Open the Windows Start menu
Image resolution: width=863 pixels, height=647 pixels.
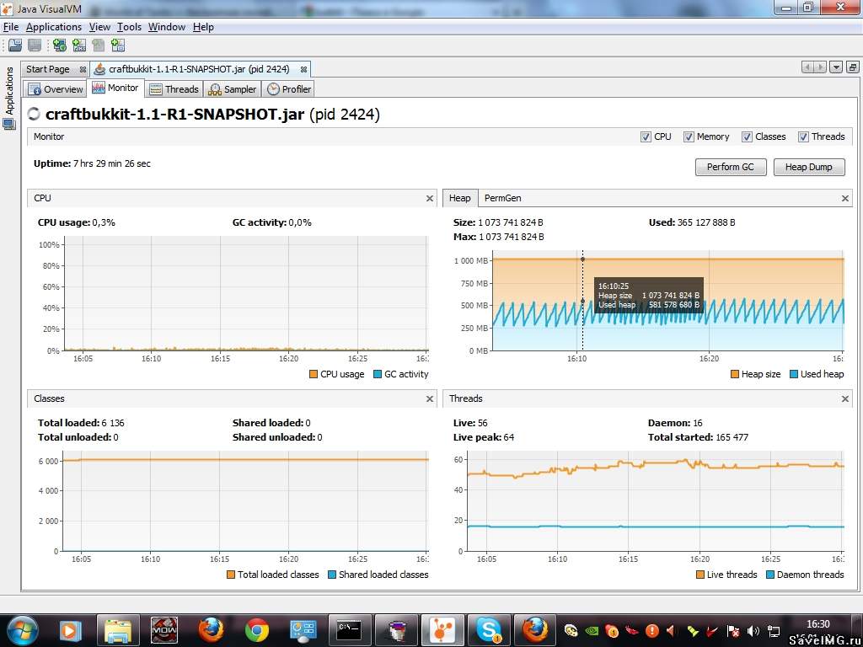(23, 630)
